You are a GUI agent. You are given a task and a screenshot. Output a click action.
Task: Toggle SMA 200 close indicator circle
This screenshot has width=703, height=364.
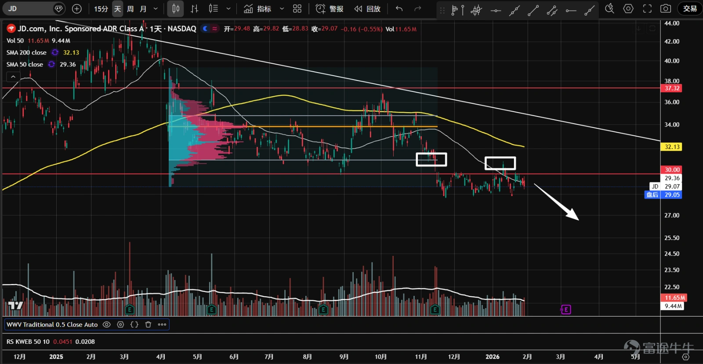tap(55, 52)
